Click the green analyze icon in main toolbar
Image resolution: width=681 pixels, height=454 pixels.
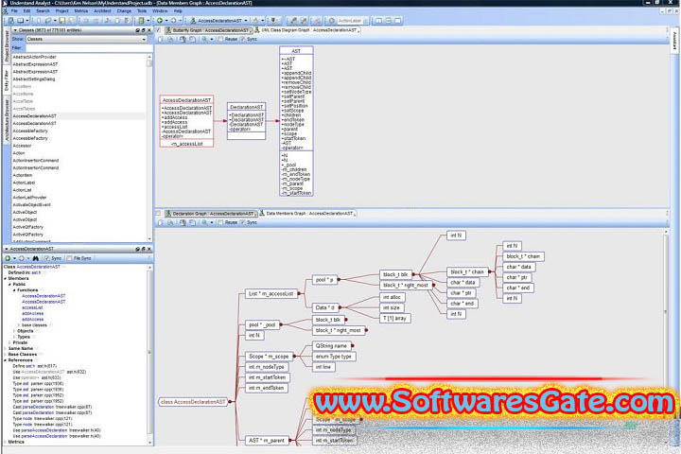click(x=141, y=21)
